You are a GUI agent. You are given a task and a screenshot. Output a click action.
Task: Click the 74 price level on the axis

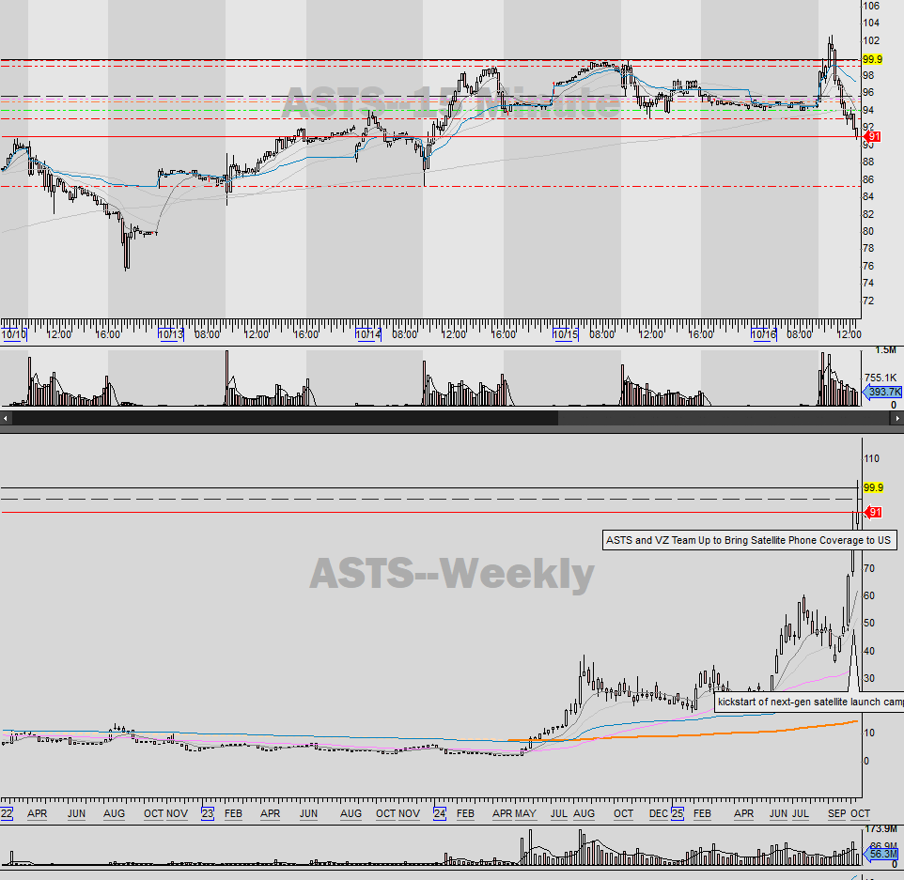(x=868, y=283)
